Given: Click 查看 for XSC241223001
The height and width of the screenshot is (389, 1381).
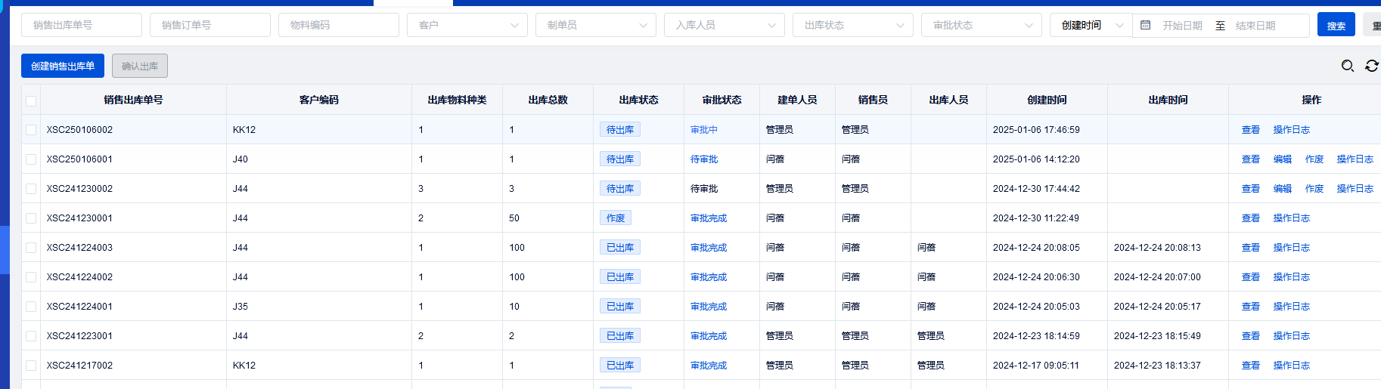Looking at the screenshot, I should pyautogui.click(x=1251, y=336).
